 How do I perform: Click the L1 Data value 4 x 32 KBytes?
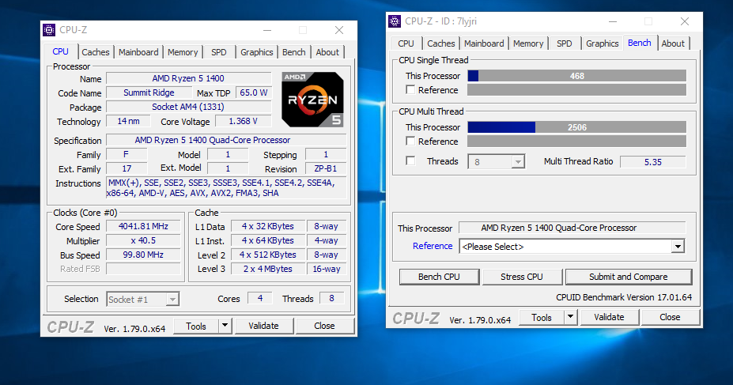tap(268, 226)
